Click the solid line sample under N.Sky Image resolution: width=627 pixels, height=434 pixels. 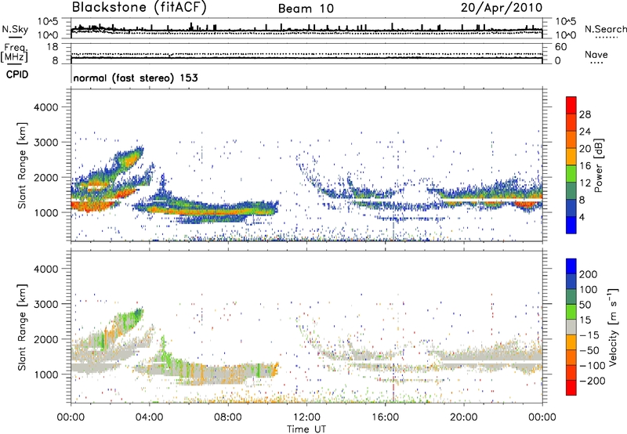[15, 37]
